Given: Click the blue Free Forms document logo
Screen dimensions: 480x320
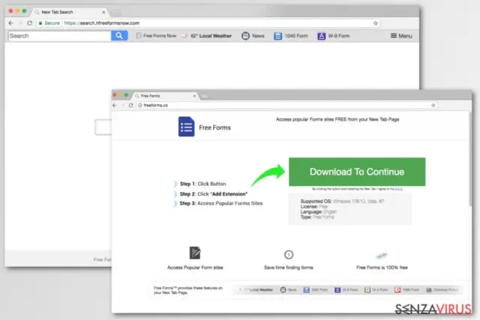Looking at the screenshot, I should click(187, 127).
